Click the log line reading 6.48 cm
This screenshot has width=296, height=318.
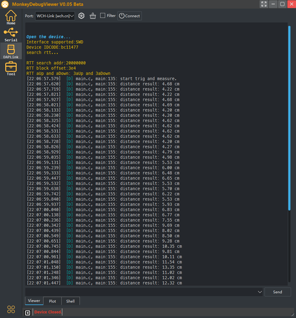point(103,173)
